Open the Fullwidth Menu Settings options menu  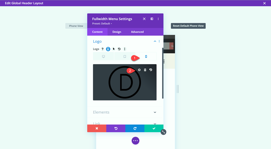(x=158, y=19)
